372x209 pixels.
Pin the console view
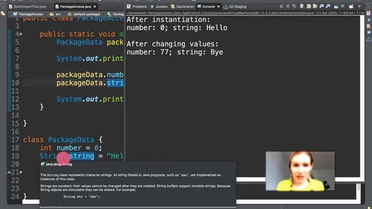coord(336,6)
